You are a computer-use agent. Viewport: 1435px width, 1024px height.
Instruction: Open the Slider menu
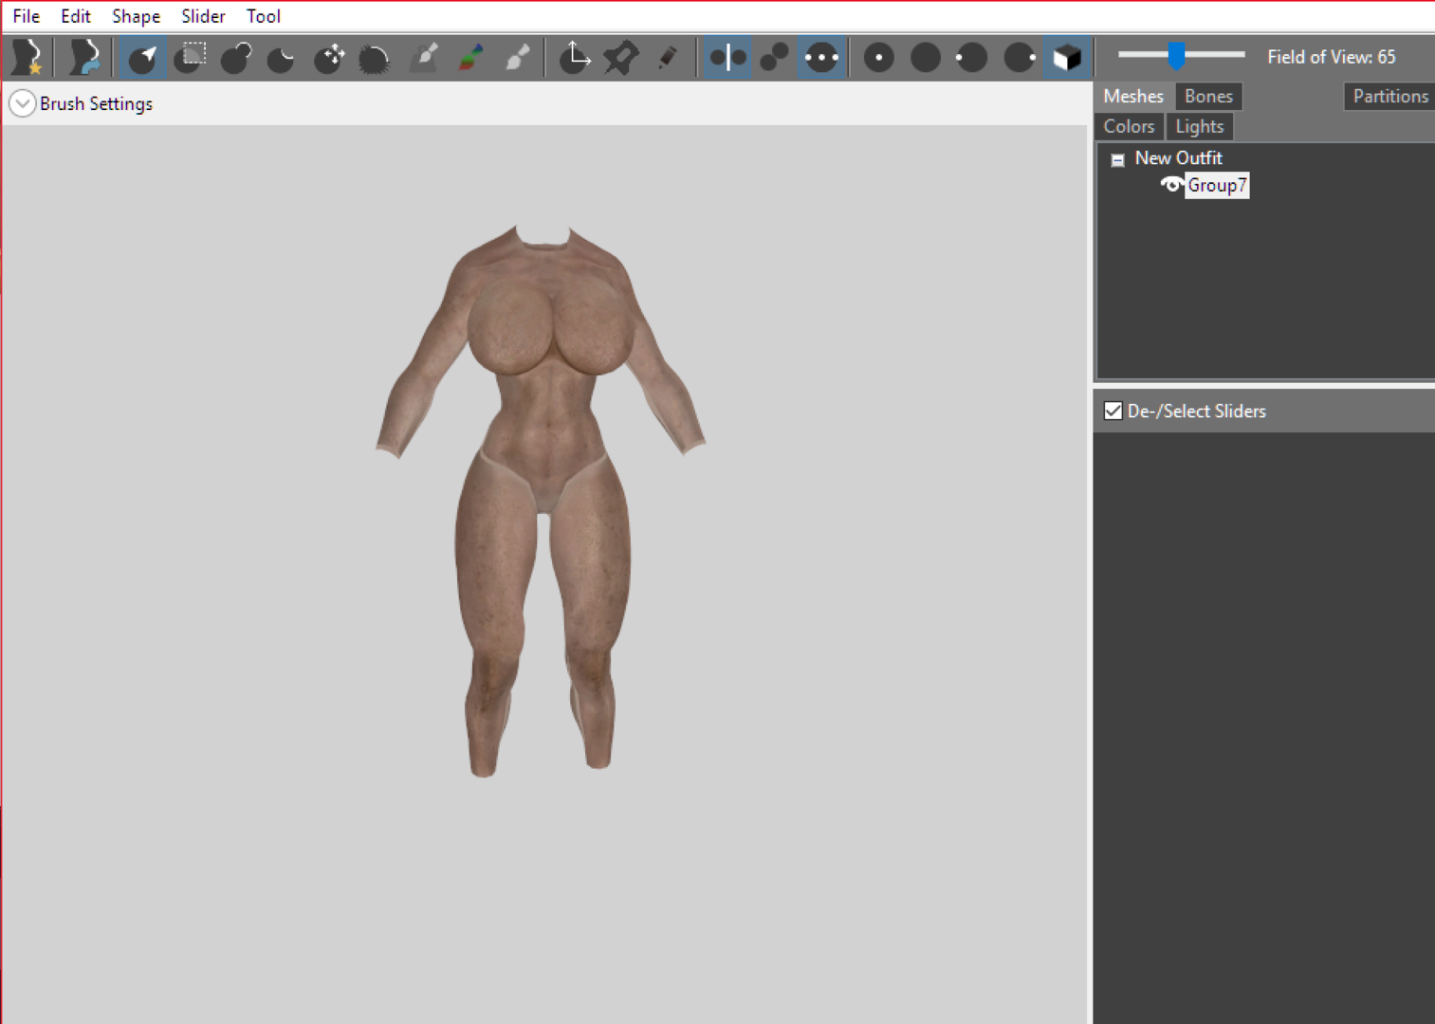click(203, 16)
